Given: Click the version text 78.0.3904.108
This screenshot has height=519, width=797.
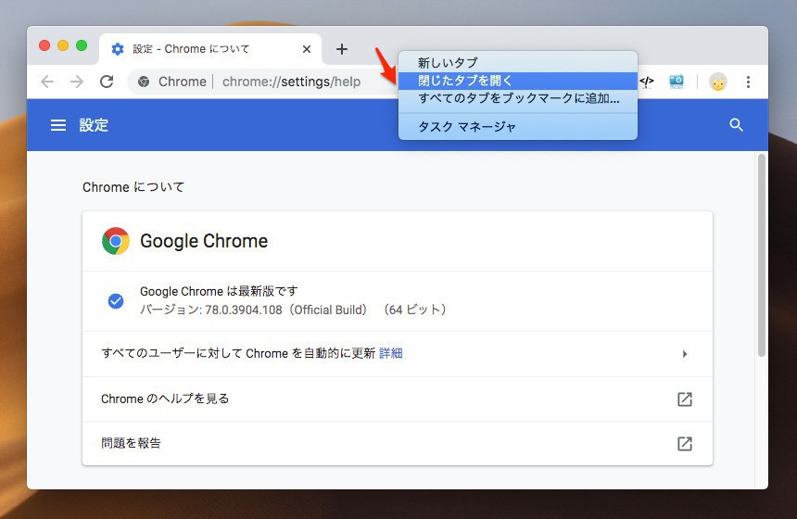Looking at the screenshot, I should click(x=243, y=310).
